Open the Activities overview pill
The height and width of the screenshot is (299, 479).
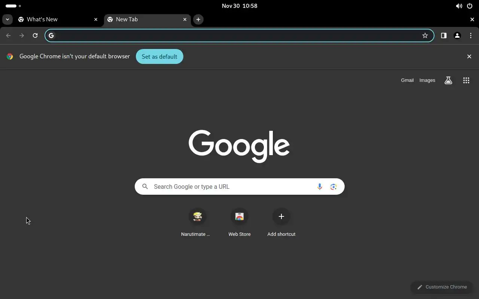click(13, 6)
